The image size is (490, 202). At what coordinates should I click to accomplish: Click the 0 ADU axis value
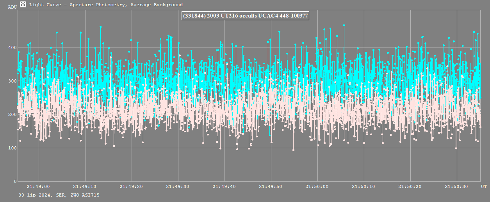point(15,182)
